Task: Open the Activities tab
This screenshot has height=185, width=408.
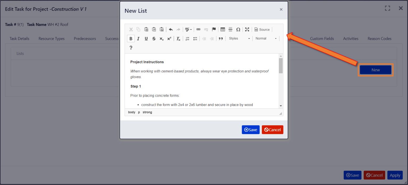Action: (x=351, y=38)
